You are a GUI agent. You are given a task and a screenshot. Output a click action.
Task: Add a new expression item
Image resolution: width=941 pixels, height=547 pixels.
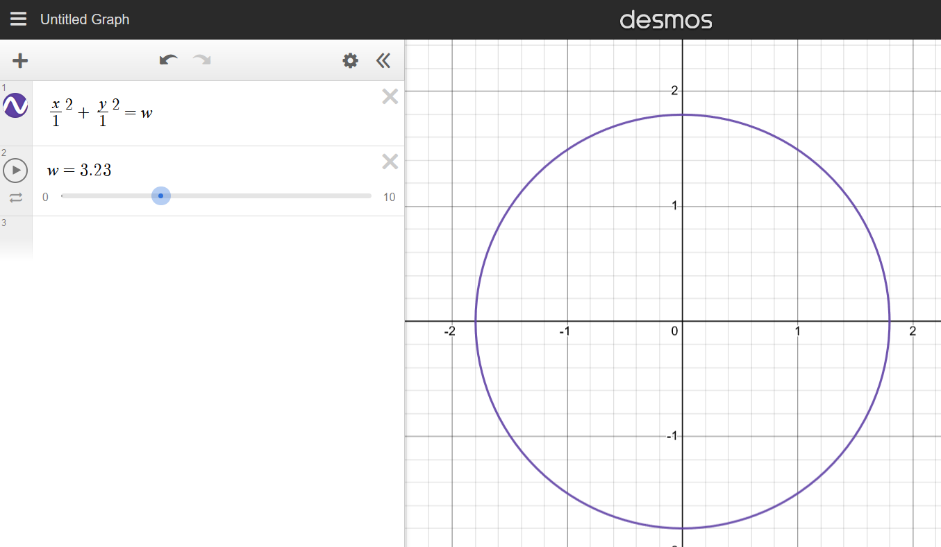pyautogui.click(x=20, y=60)
